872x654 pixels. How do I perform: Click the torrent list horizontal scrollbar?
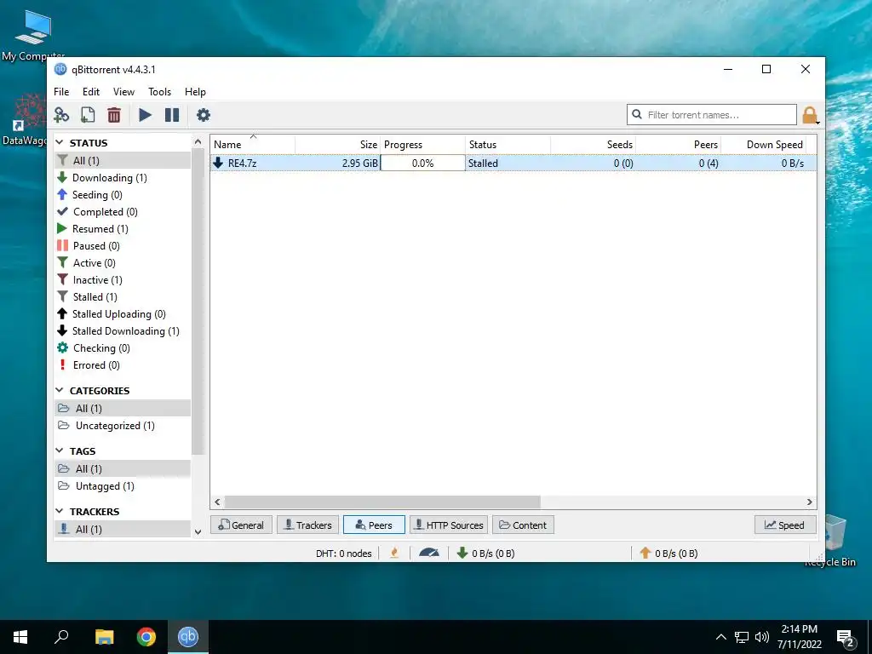tap(382, 502)
